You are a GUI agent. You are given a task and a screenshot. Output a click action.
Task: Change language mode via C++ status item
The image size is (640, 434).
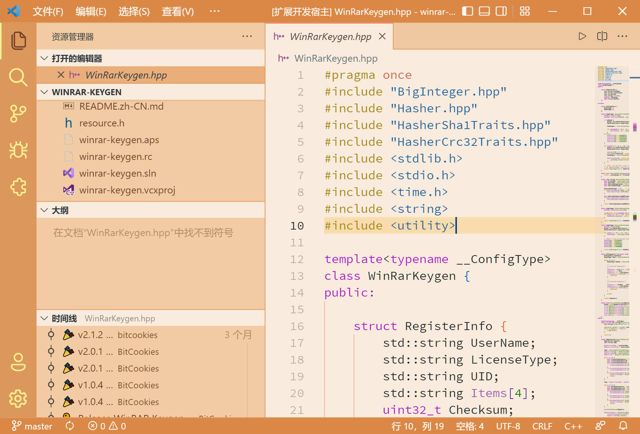tap(573, 426)
